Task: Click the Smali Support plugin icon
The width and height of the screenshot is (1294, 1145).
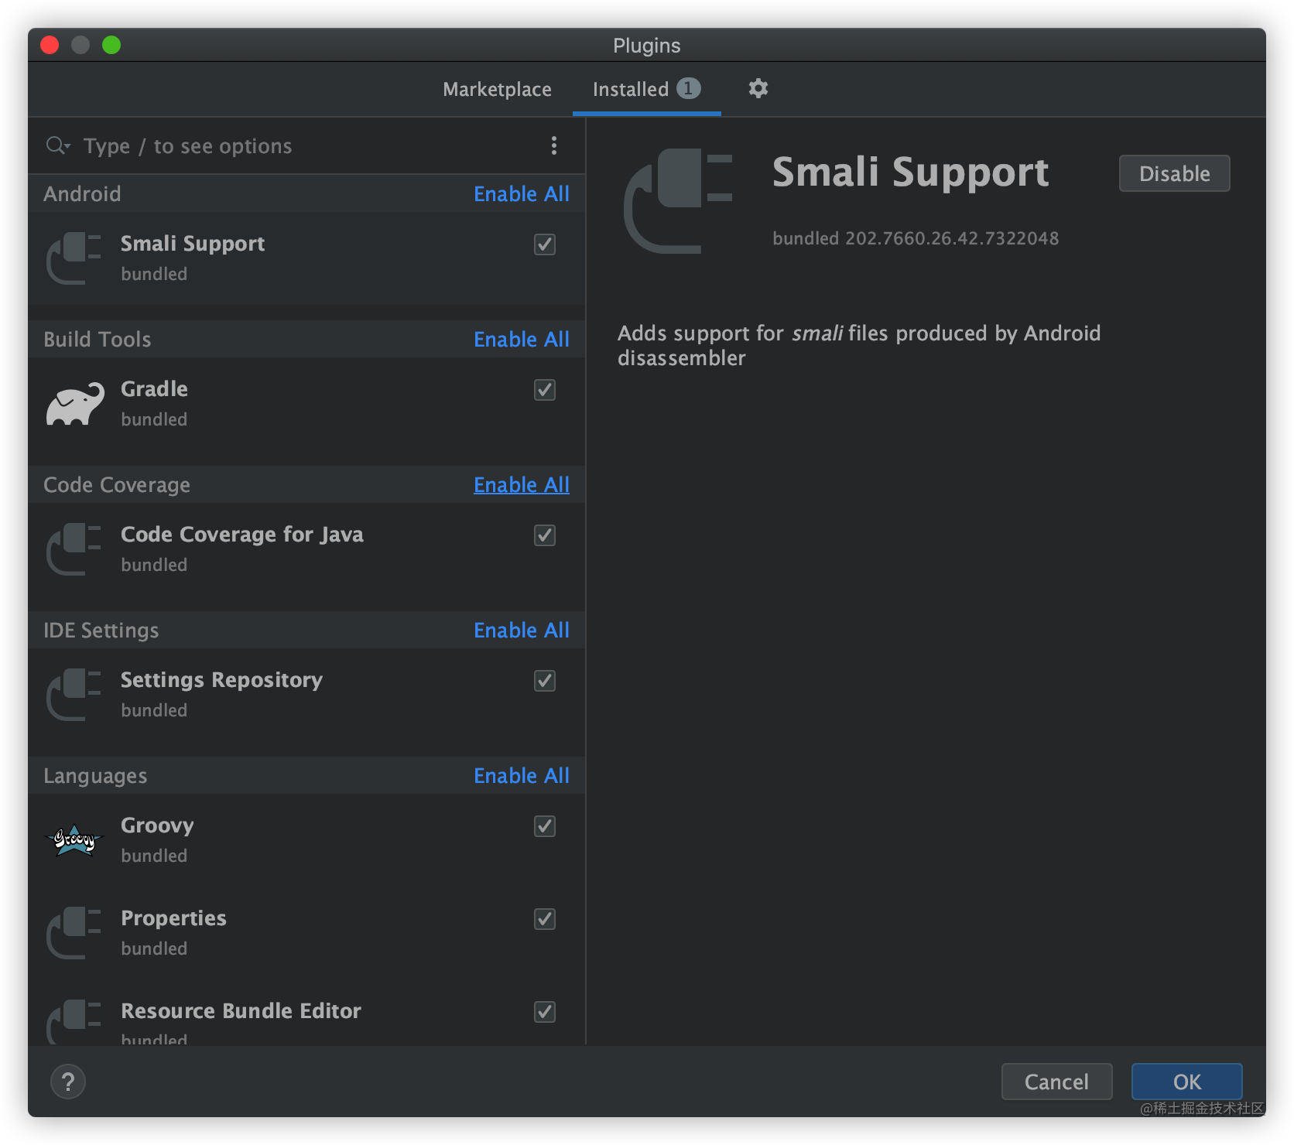Action: 74,258
